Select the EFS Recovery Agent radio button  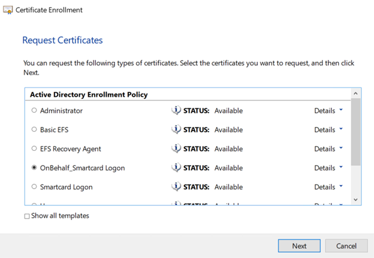(x=34, y=148)
